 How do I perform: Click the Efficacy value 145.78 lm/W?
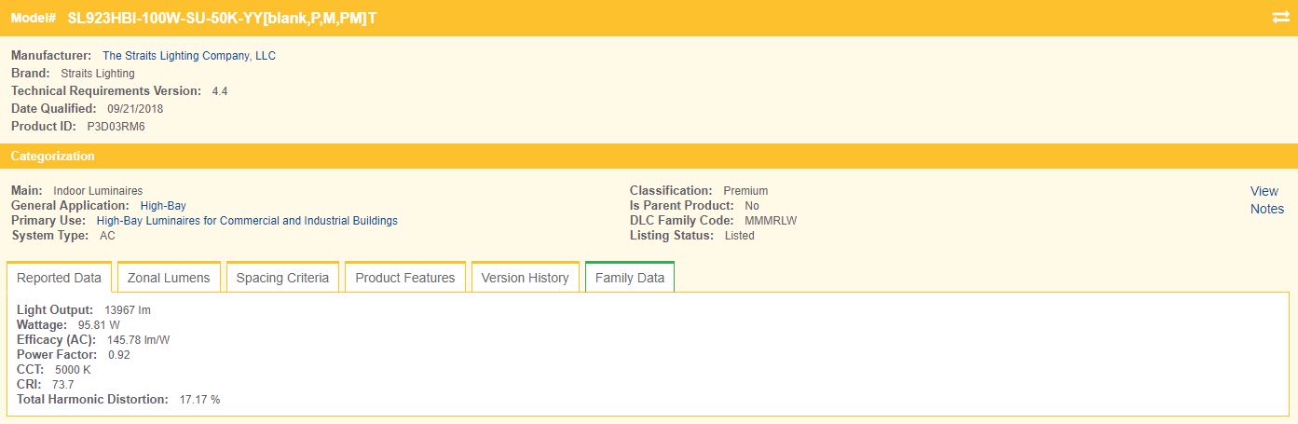click(x=139, y=339)
